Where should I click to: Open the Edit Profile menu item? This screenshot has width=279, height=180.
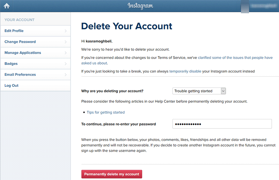[x=36, y=31]
